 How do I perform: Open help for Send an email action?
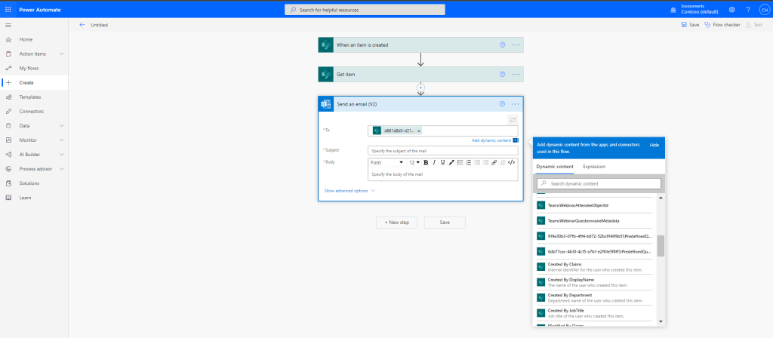[502, 103]
